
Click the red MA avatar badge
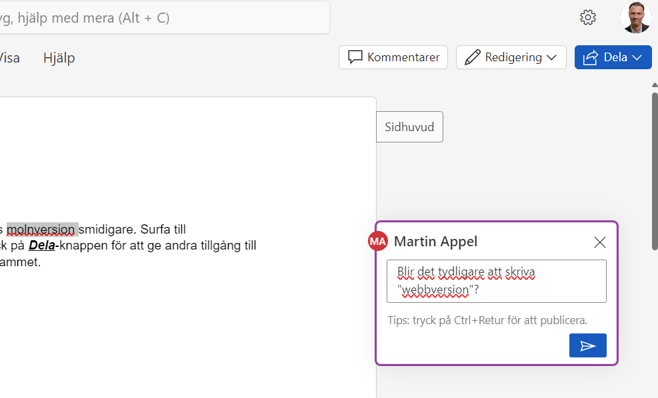pos(377,242)
